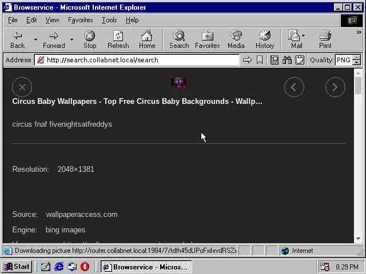Click the Internet zone globe in status bar
The width and height of the screenshot is (366, 274).
285,251
